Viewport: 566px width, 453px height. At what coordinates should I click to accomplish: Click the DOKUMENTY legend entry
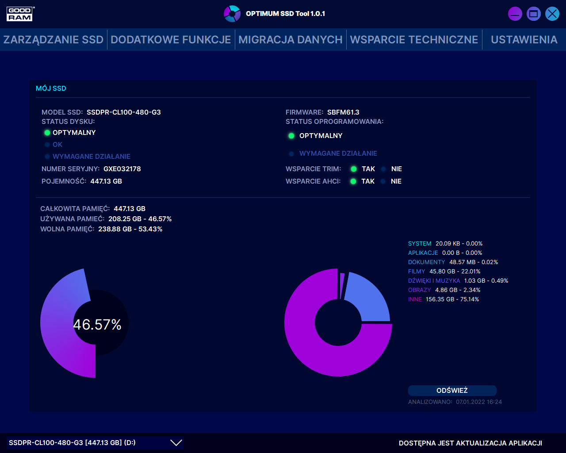(x=453, y=262)
